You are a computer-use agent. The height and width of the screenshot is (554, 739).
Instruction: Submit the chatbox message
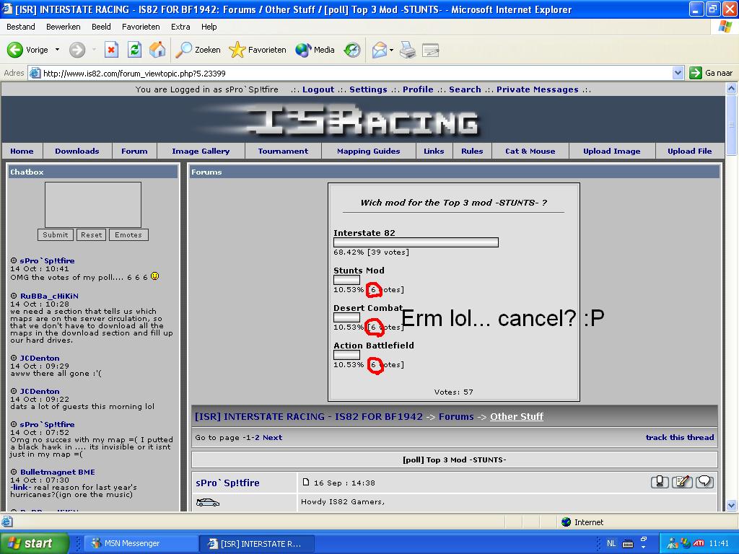(55, 234)
